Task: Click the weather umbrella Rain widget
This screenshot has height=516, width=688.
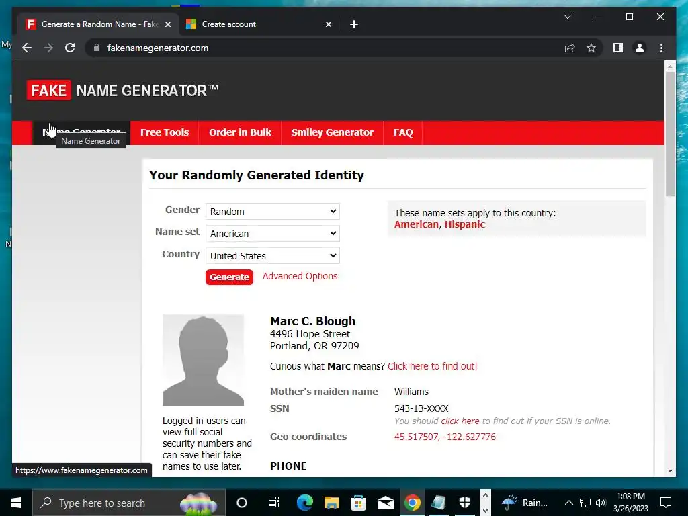Action: [x=525, y=503]
